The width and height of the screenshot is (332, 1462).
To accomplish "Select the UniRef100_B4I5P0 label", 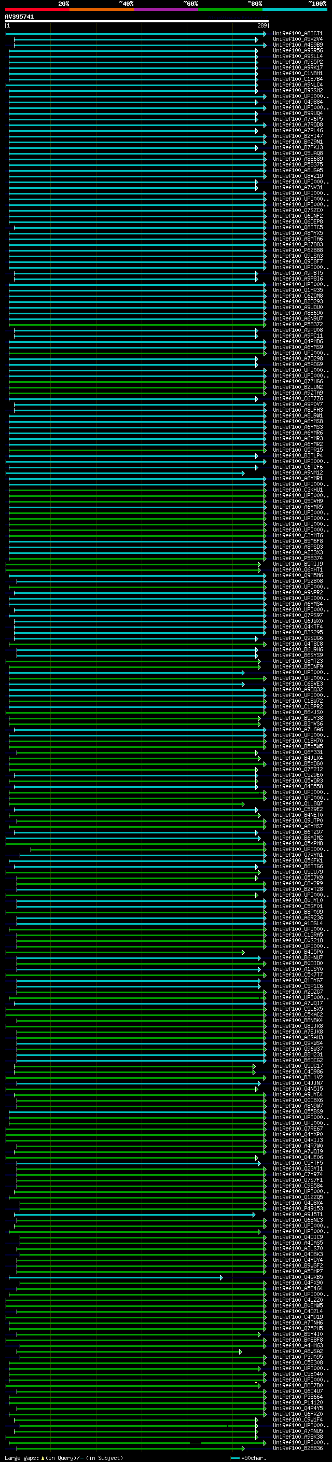I will (298, 952).
